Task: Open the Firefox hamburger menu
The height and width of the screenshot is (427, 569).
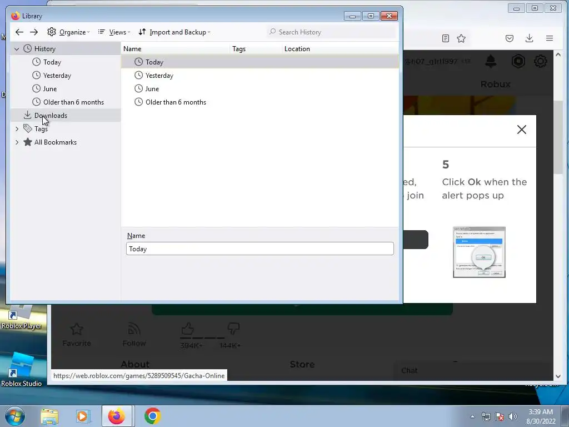Action: pos(550,38)
